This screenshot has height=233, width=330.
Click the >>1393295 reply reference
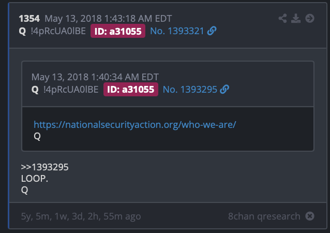[x=44, y=167]
